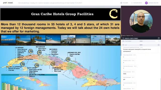Click the audio and video module title
Image resolution: width=161 pixels, height=90 pixels.
coord(131,38)
